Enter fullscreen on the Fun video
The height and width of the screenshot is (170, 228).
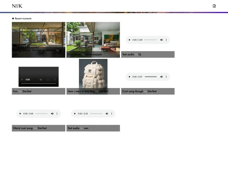(48, 80)
